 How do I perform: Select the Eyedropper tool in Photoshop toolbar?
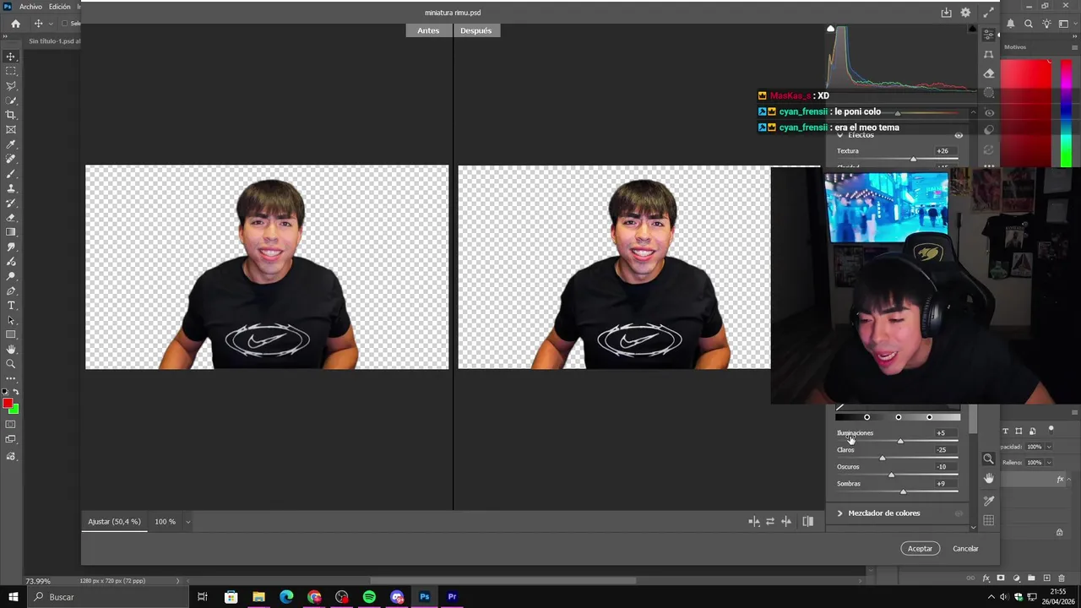pos(11,144)
